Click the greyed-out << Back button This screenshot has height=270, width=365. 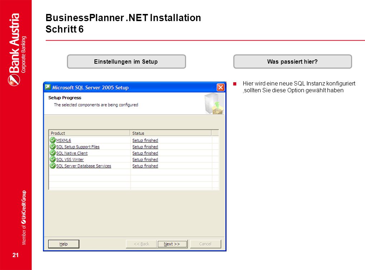click(x=141, y=244)
